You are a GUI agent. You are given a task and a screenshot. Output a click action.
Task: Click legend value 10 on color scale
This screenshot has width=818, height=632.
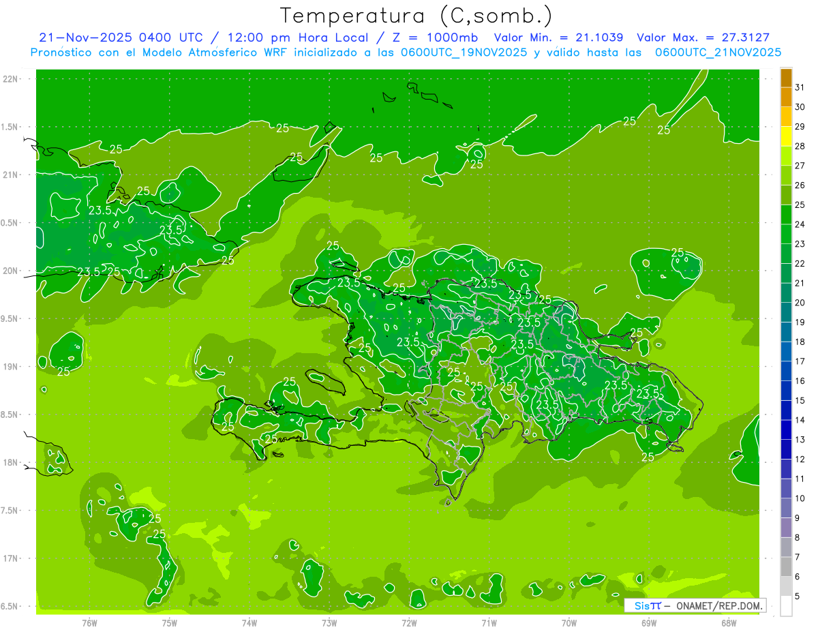800,498
